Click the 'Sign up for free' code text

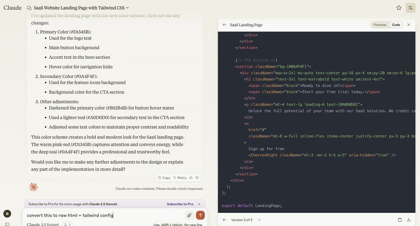tap(266, 149)
